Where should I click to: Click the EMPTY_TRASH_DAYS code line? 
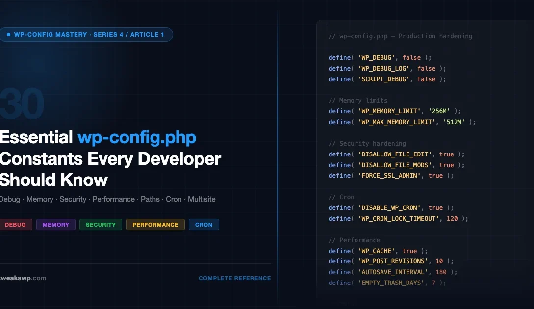tap(386, 283)
